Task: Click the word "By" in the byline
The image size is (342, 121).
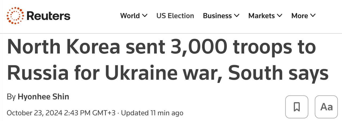Action: coord(11,96)
